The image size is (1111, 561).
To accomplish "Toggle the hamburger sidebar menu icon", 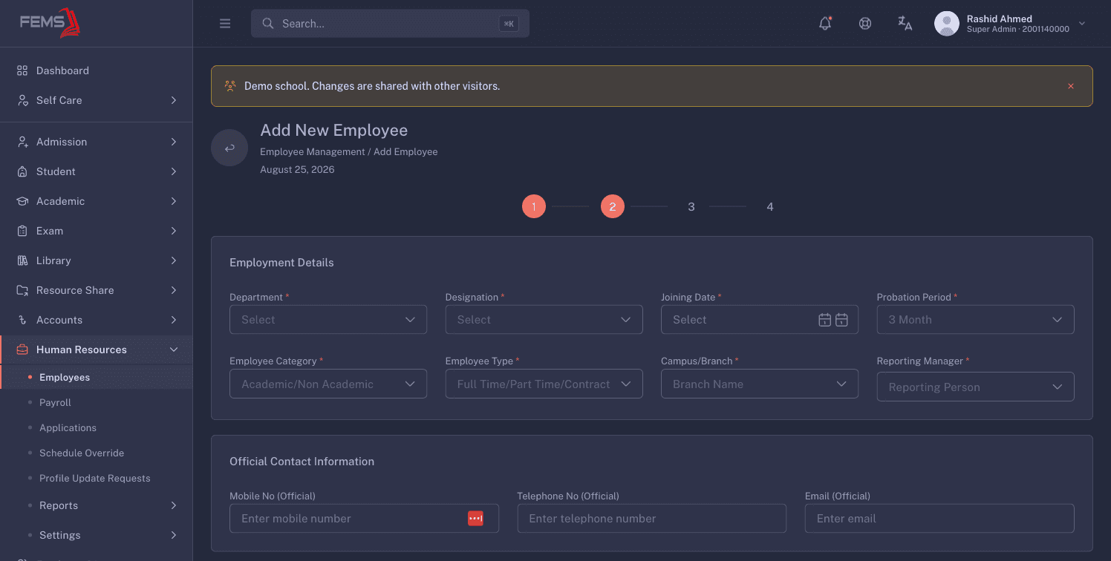I will 225,24.
